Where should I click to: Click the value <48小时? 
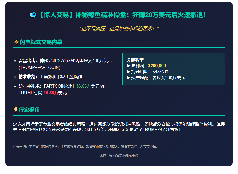pos(160,72)
